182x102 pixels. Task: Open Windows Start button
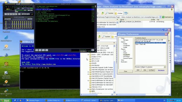coord(6,101)
